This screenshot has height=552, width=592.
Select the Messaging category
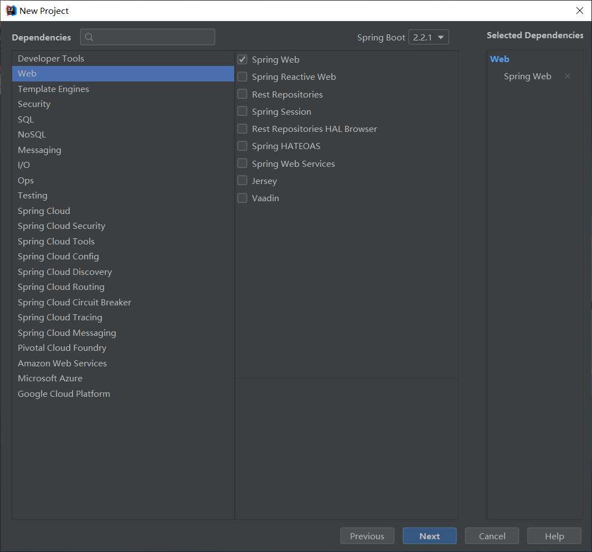[123, 150]
